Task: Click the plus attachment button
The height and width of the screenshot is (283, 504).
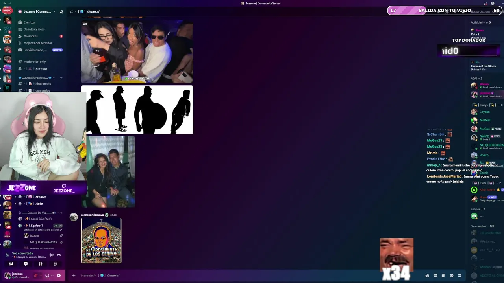Action: (73, 276)
